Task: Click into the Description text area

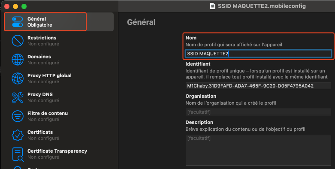Action: pyautogui.click(x=258, y=150)
